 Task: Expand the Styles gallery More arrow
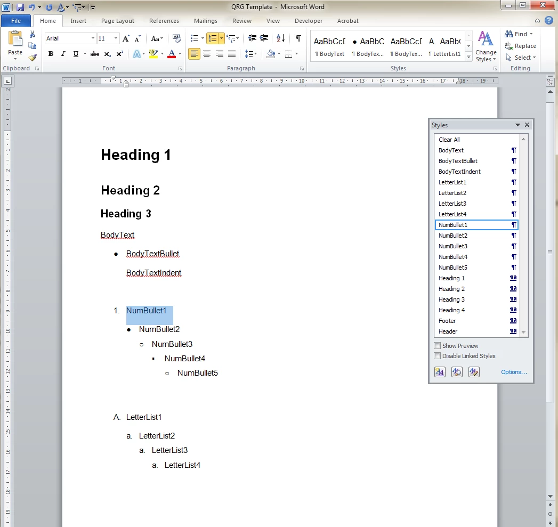pyautogui.click(x=468, y=57)
